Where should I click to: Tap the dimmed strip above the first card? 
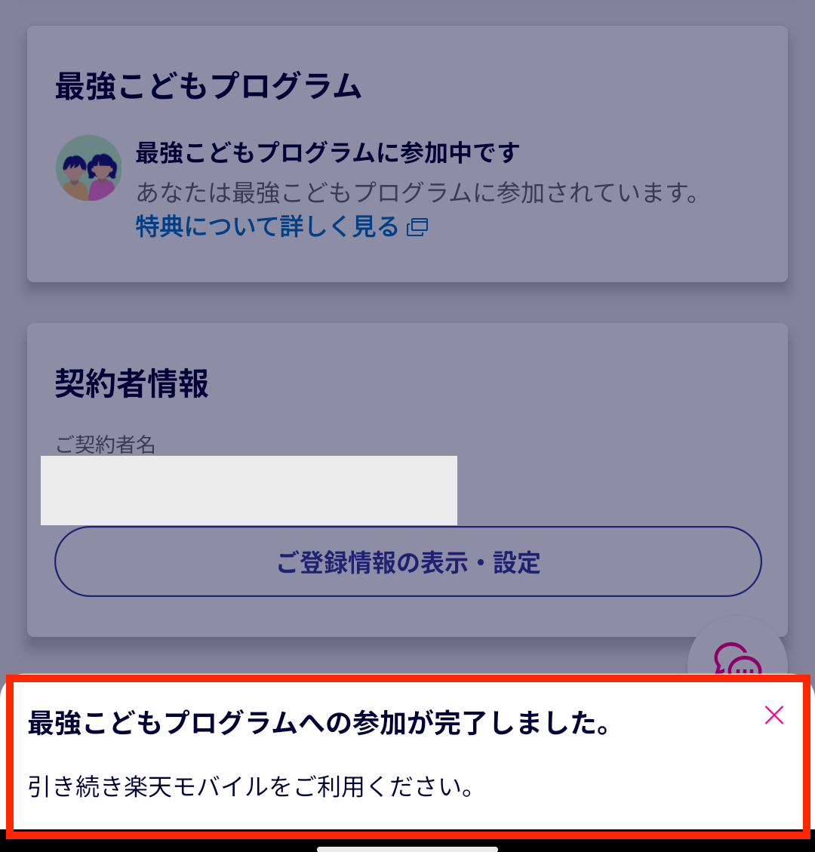(x=407, y=13)
